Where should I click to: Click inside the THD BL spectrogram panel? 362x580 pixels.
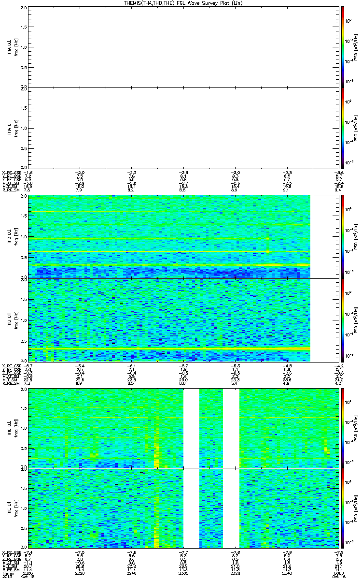coord(169,236)
